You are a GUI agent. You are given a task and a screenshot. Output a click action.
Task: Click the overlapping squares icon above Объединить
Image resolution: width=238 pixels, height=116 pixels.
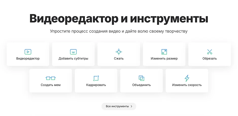point(142,78)
